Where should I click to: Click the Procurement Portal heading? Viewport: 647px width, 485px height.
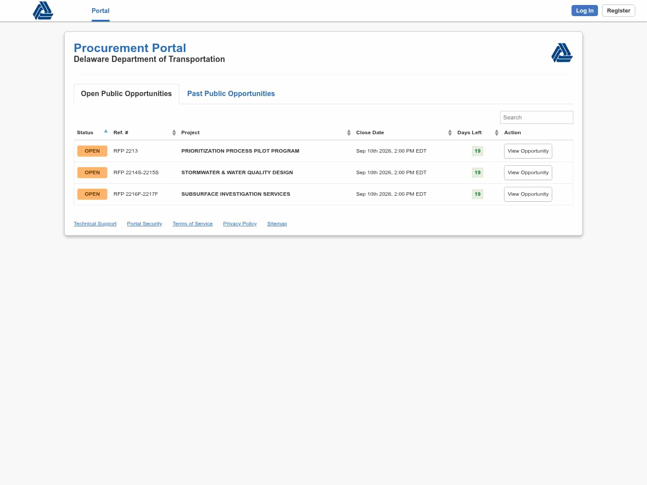(x=130, y=48)
